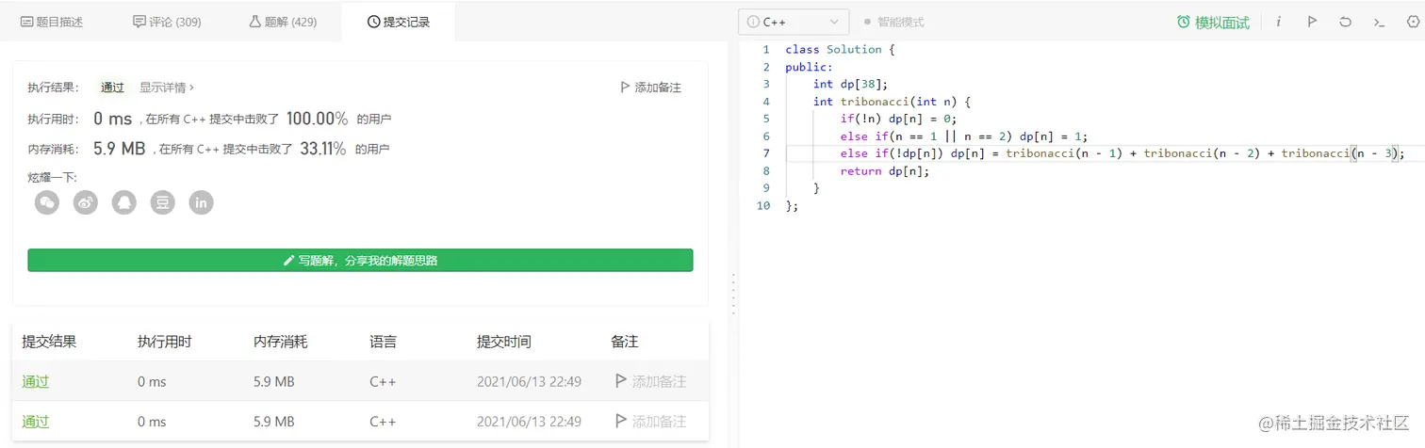Image resolution: width=1425 pixels, height=448 pixels.
Task: Click 33.11% memory percentile value
Action: click(x=322, y=149)
